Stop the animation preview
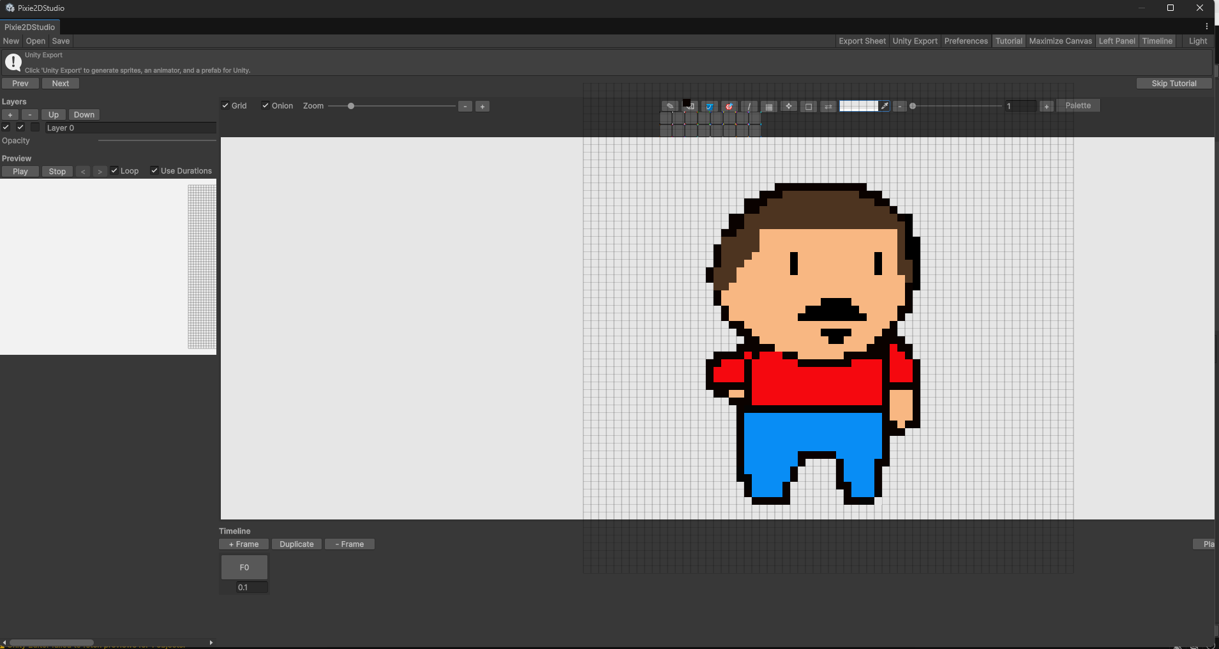Image resolution: width=1219 pixels, height=649 pixels. pyautogui.click(x=57, y=172)
